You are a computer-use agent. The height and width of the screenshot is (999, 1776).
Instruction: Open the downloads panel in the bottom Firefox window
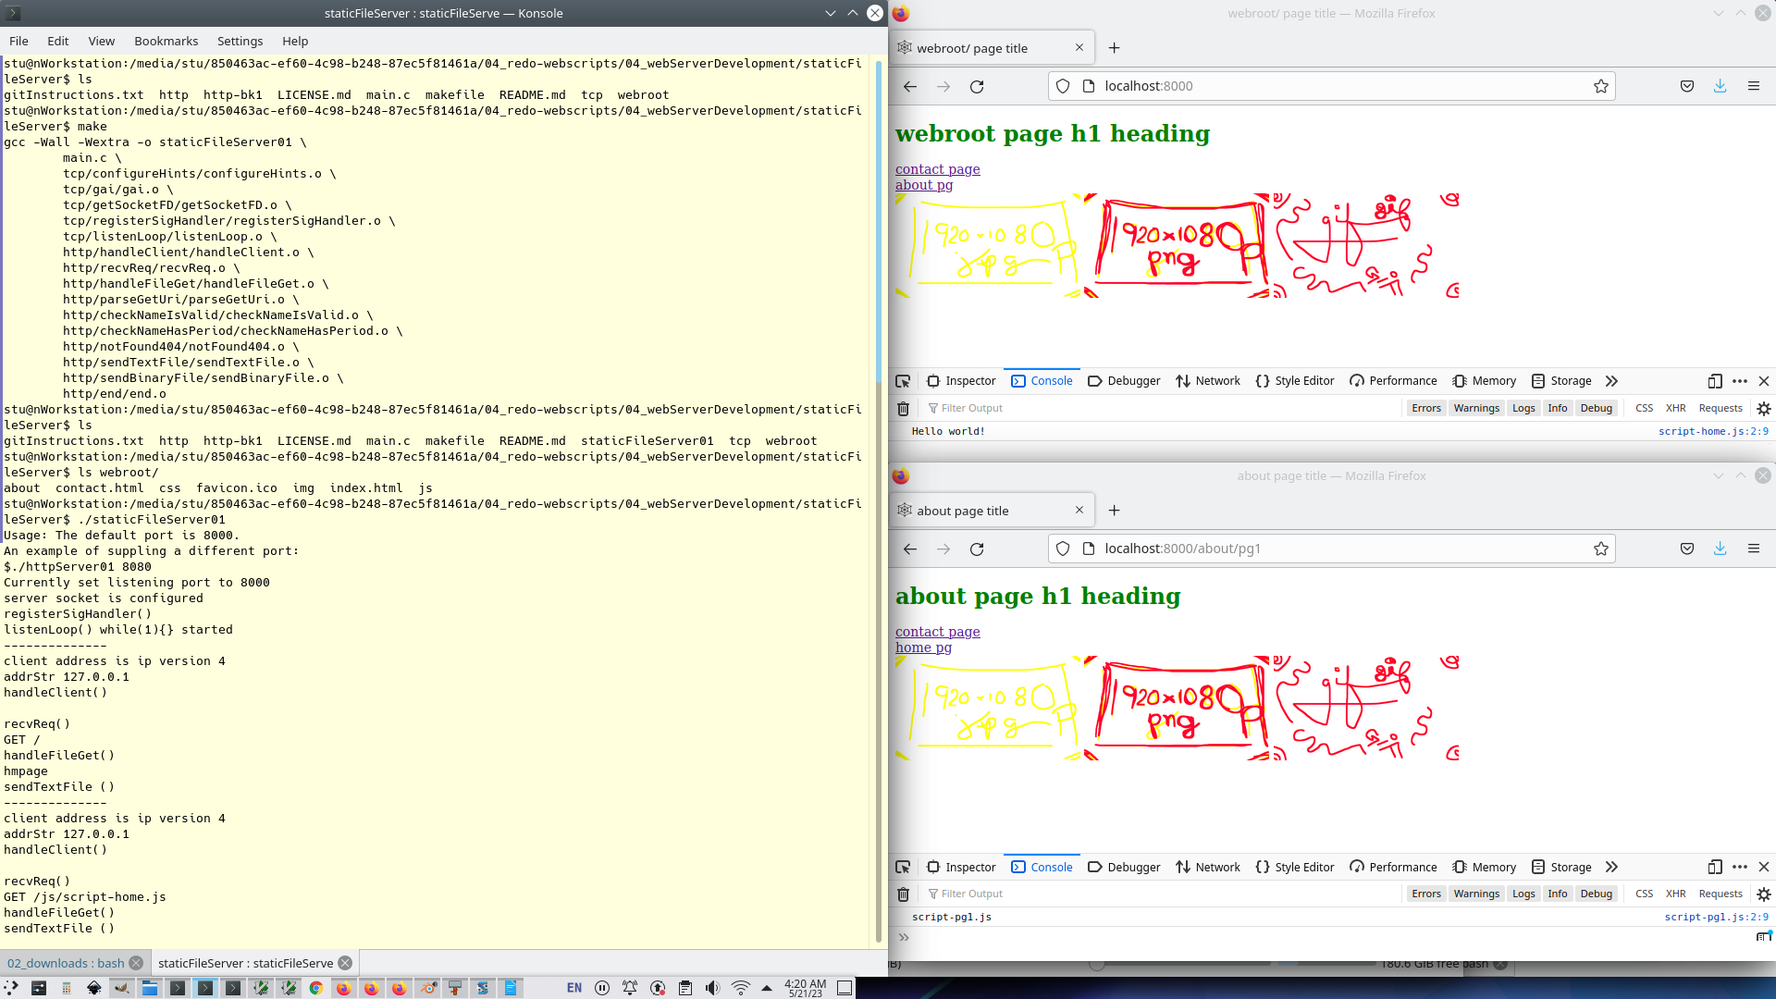(1720, 549)
